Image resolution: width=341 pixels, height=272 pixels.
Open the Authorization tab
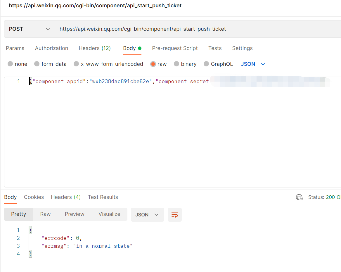tap(51, 48)
